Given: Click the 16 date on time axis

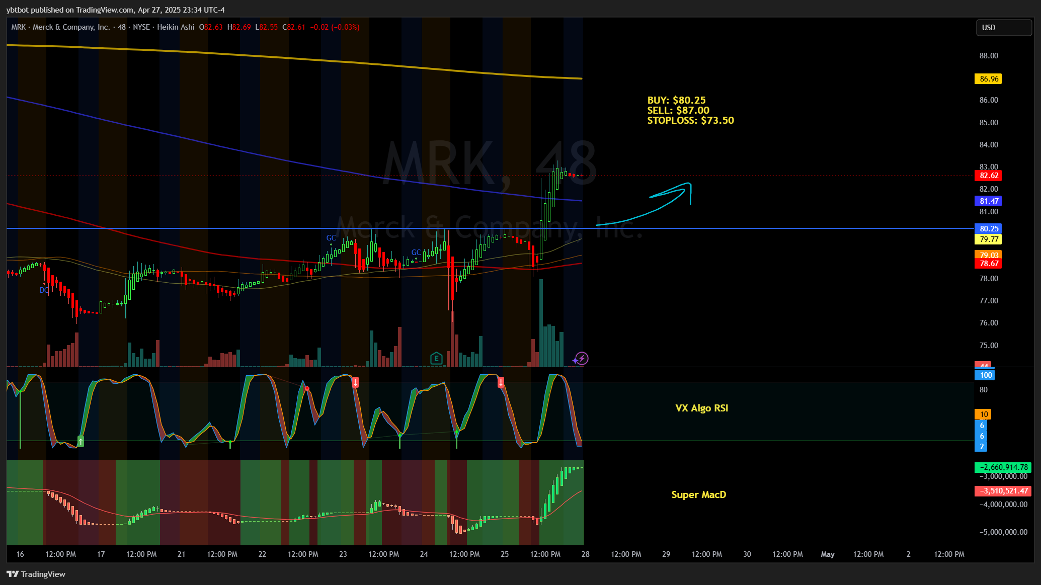Looking at the screenshot, I should (x=20, y=554).
